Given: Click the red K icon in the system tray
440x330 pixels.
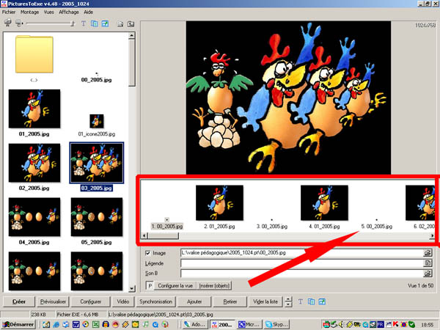Looking at the screenshot, I should (396, 325).
